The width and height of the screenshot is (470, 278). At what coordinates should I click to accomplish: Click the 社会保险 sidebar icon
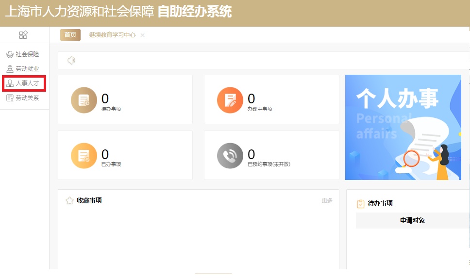tap(10, 54)
